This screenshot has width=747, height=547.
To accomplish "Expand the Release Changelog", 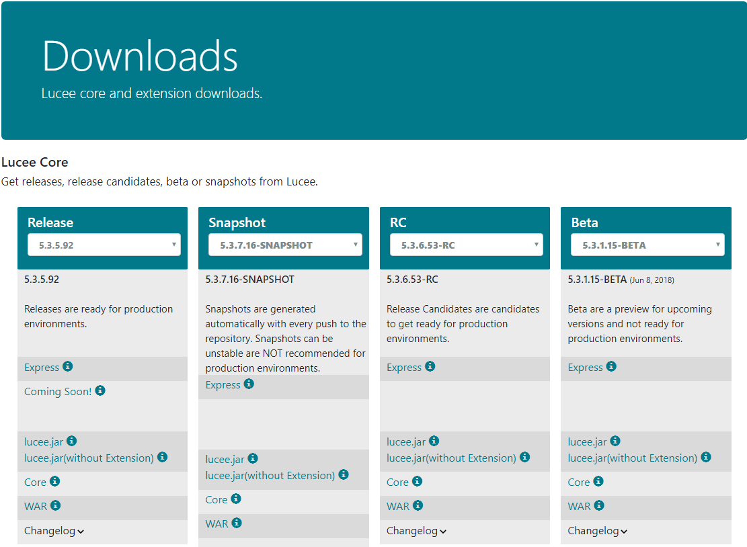I will tap(54, 531).
